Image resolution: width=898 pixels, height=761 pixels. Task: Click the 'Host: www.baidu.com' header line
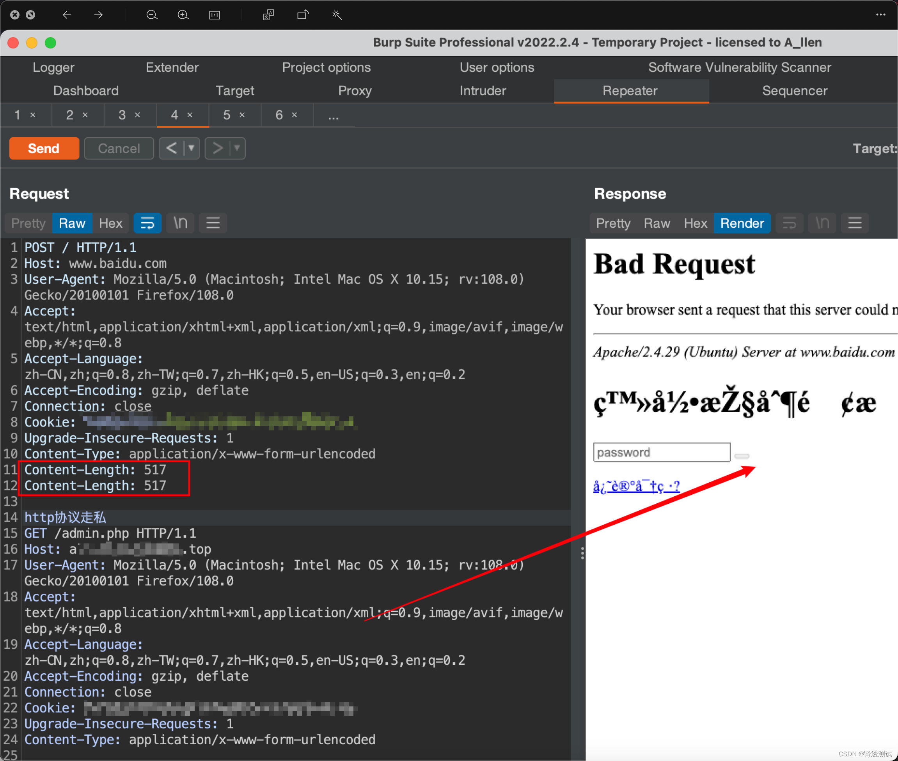(x=95, y=264)
